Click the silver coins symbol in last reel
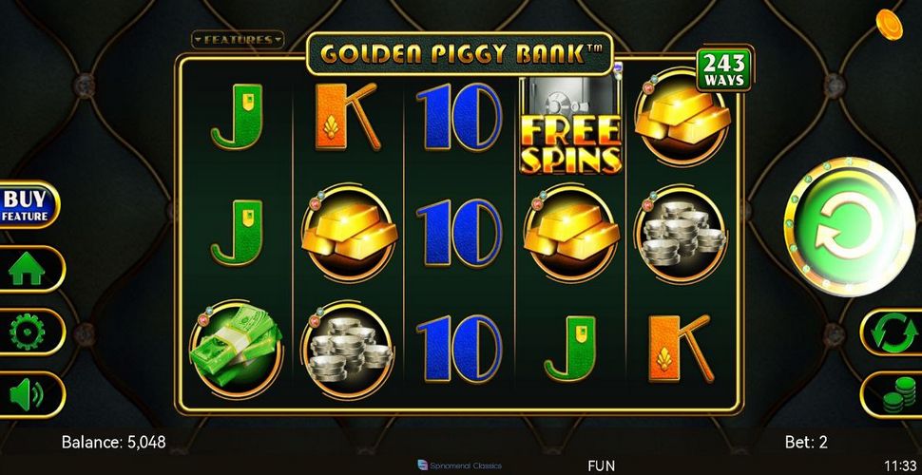The image size is (922, 475). pyautogui.click(x=681, y=234)
